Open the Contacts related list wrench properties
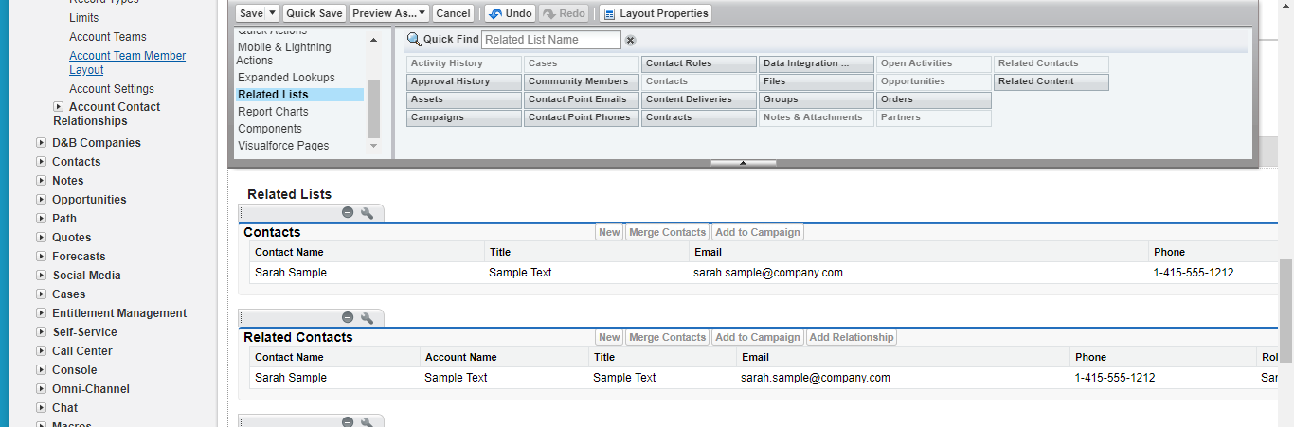The width and height of the screenshot is (1294, 427). tap(368, 213)
